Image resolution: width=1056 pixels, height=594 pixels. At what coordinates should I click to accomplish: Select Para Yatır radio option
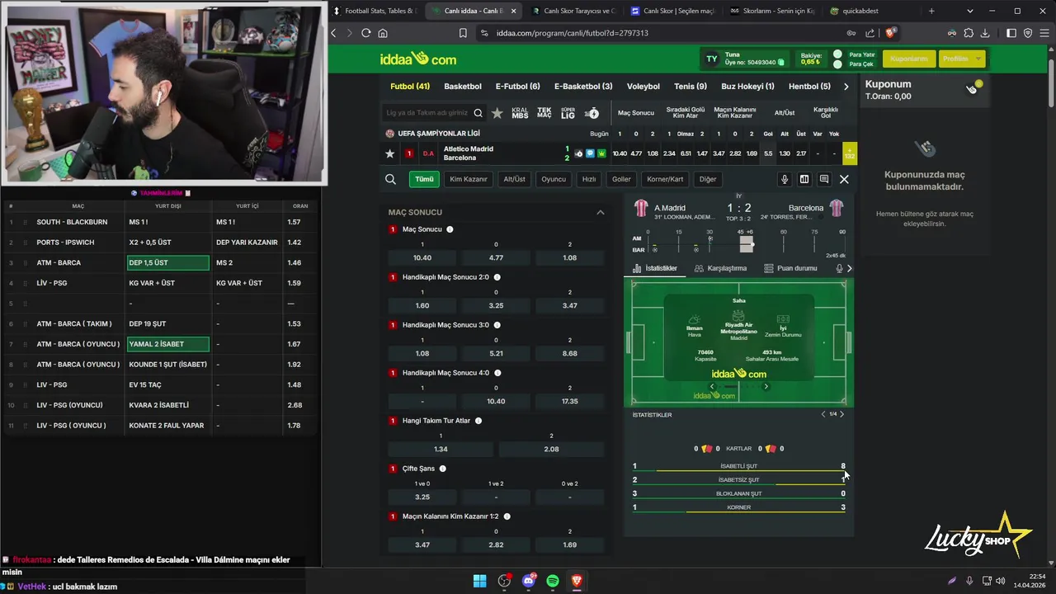coord(837,54)
